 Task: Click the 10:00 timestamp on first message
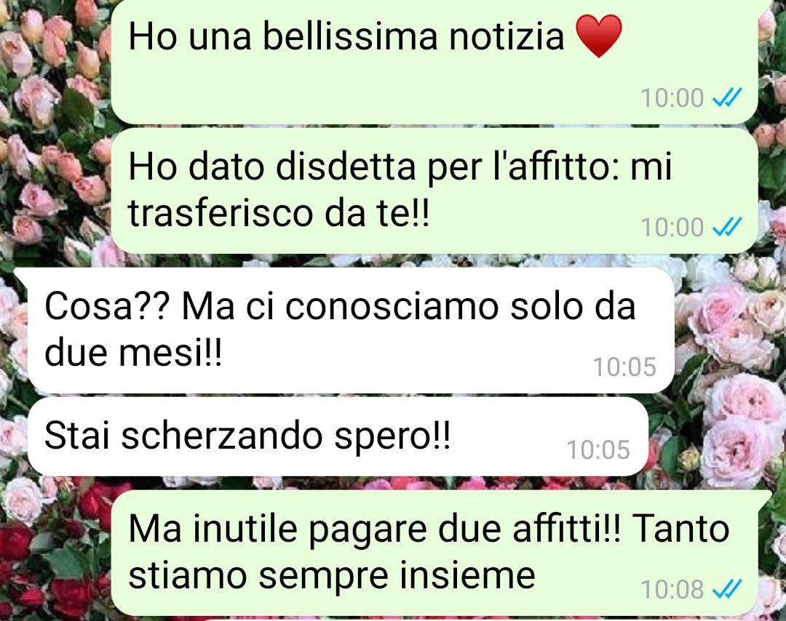(x=672, y=97)
